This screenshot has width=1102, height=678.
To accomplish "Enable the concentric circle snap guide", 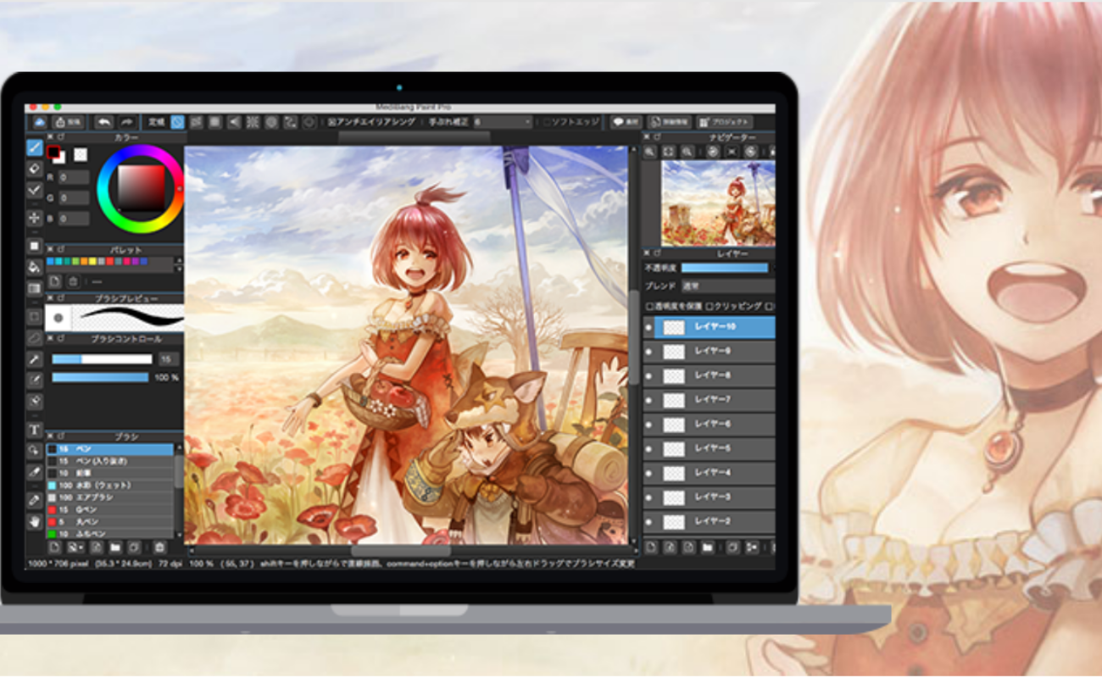I will pos(271,122).
